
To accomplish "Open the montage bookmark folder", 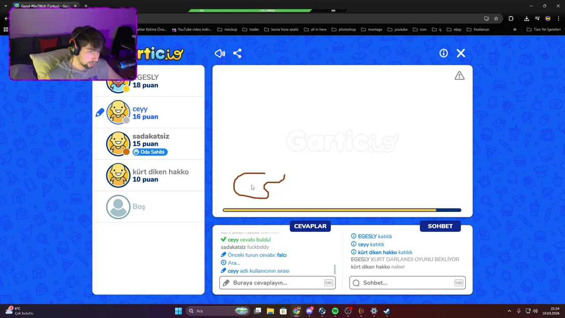I will click(372, 30).
